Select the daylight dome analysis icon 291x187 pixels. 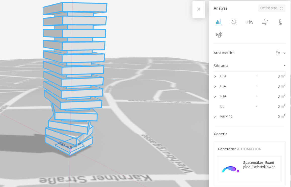250,22
